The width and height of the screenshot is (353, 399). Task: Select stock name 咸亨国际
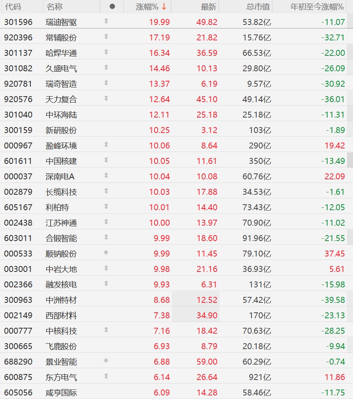pos(61,393)
